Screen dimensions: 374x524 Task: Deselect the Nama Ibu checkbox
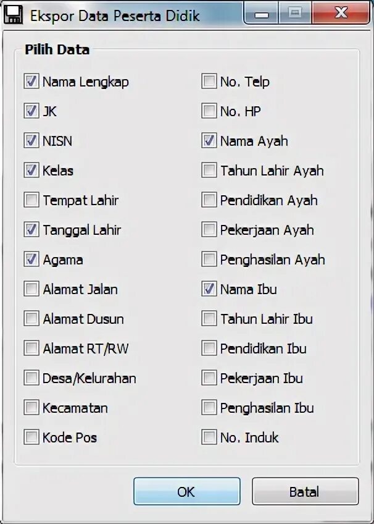tap(209, 289)
